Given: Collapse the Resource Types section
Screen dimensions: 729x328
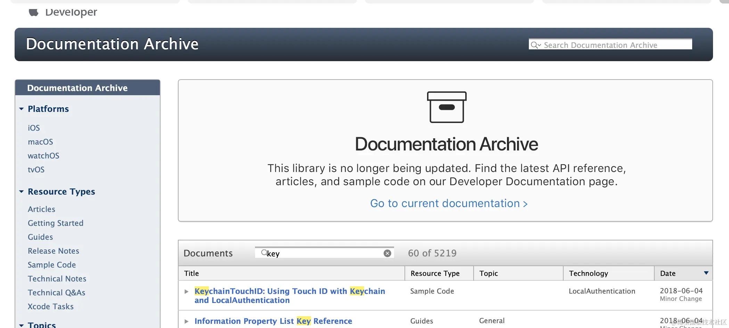Looking at the screenshot, I should click(22, 191).
